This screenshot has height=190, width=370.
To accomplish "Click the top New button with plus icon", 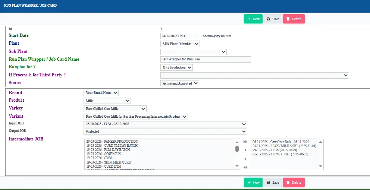I will (x=253, y=19).
